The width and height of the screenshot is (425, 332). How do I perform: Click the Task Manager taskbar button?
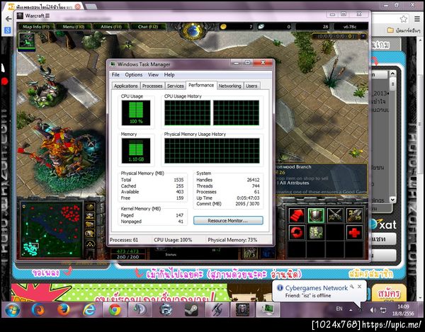pyautogui.click(x=268, y=309)
